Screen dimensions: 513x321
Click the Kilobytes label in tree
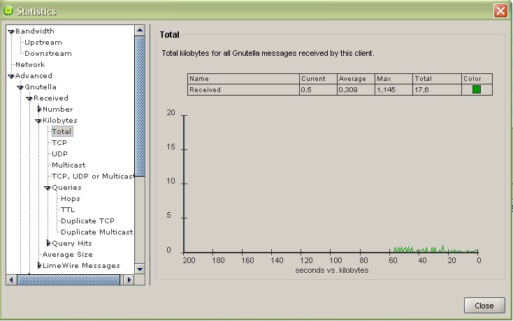pos(60,121)
